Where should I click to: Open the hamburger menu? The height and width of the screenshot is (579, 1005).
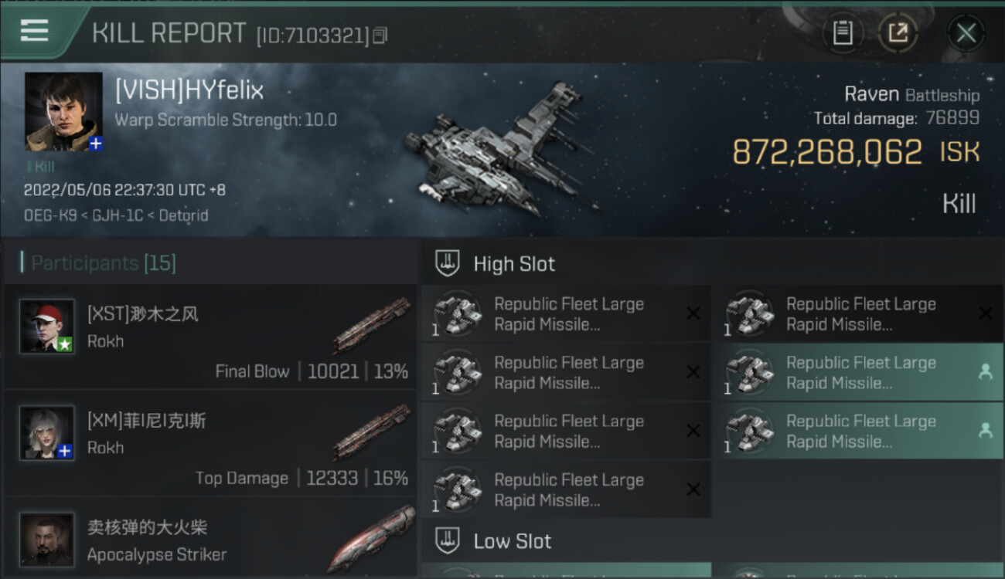pos(34,31)
